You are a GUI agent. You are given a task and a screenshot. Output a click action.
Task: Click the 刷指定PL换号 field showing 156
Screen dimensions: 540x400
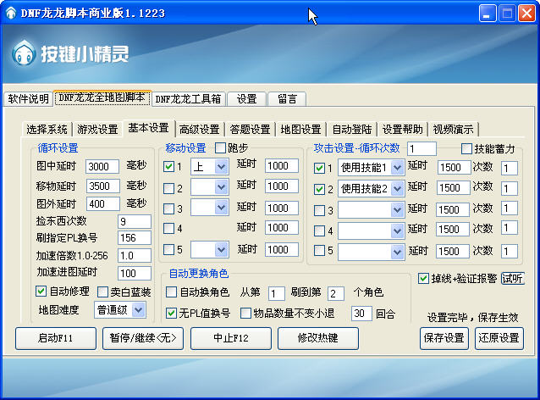pos(135,238)
